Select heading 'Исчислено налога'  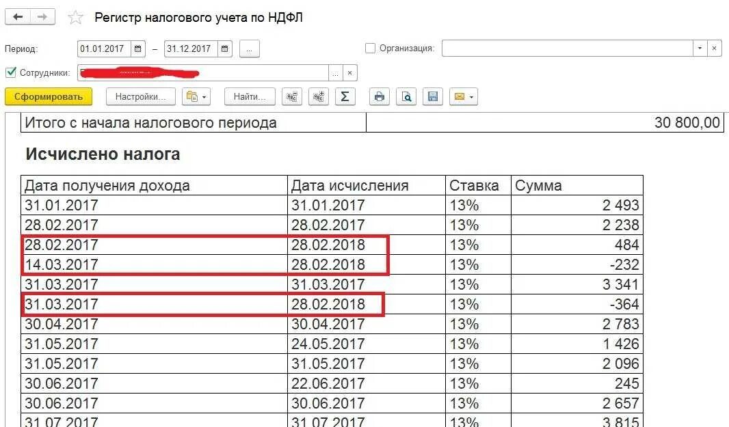tap(103, 154)
